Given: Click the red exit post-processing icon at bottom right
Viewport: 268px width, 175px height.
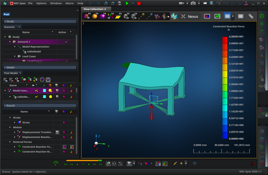Looking at the screenshot, I should pos(253,164).
